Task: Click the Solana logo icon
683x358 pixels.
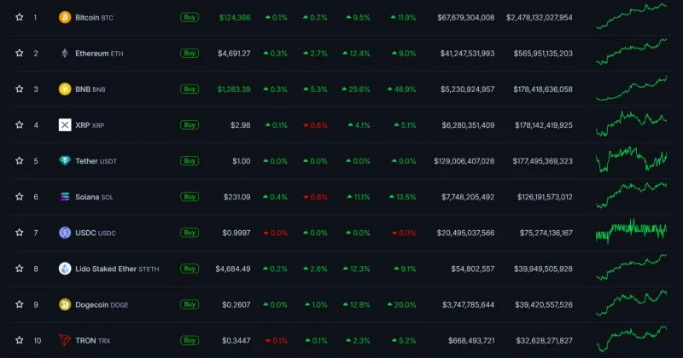Action: [x=64, y=197]
